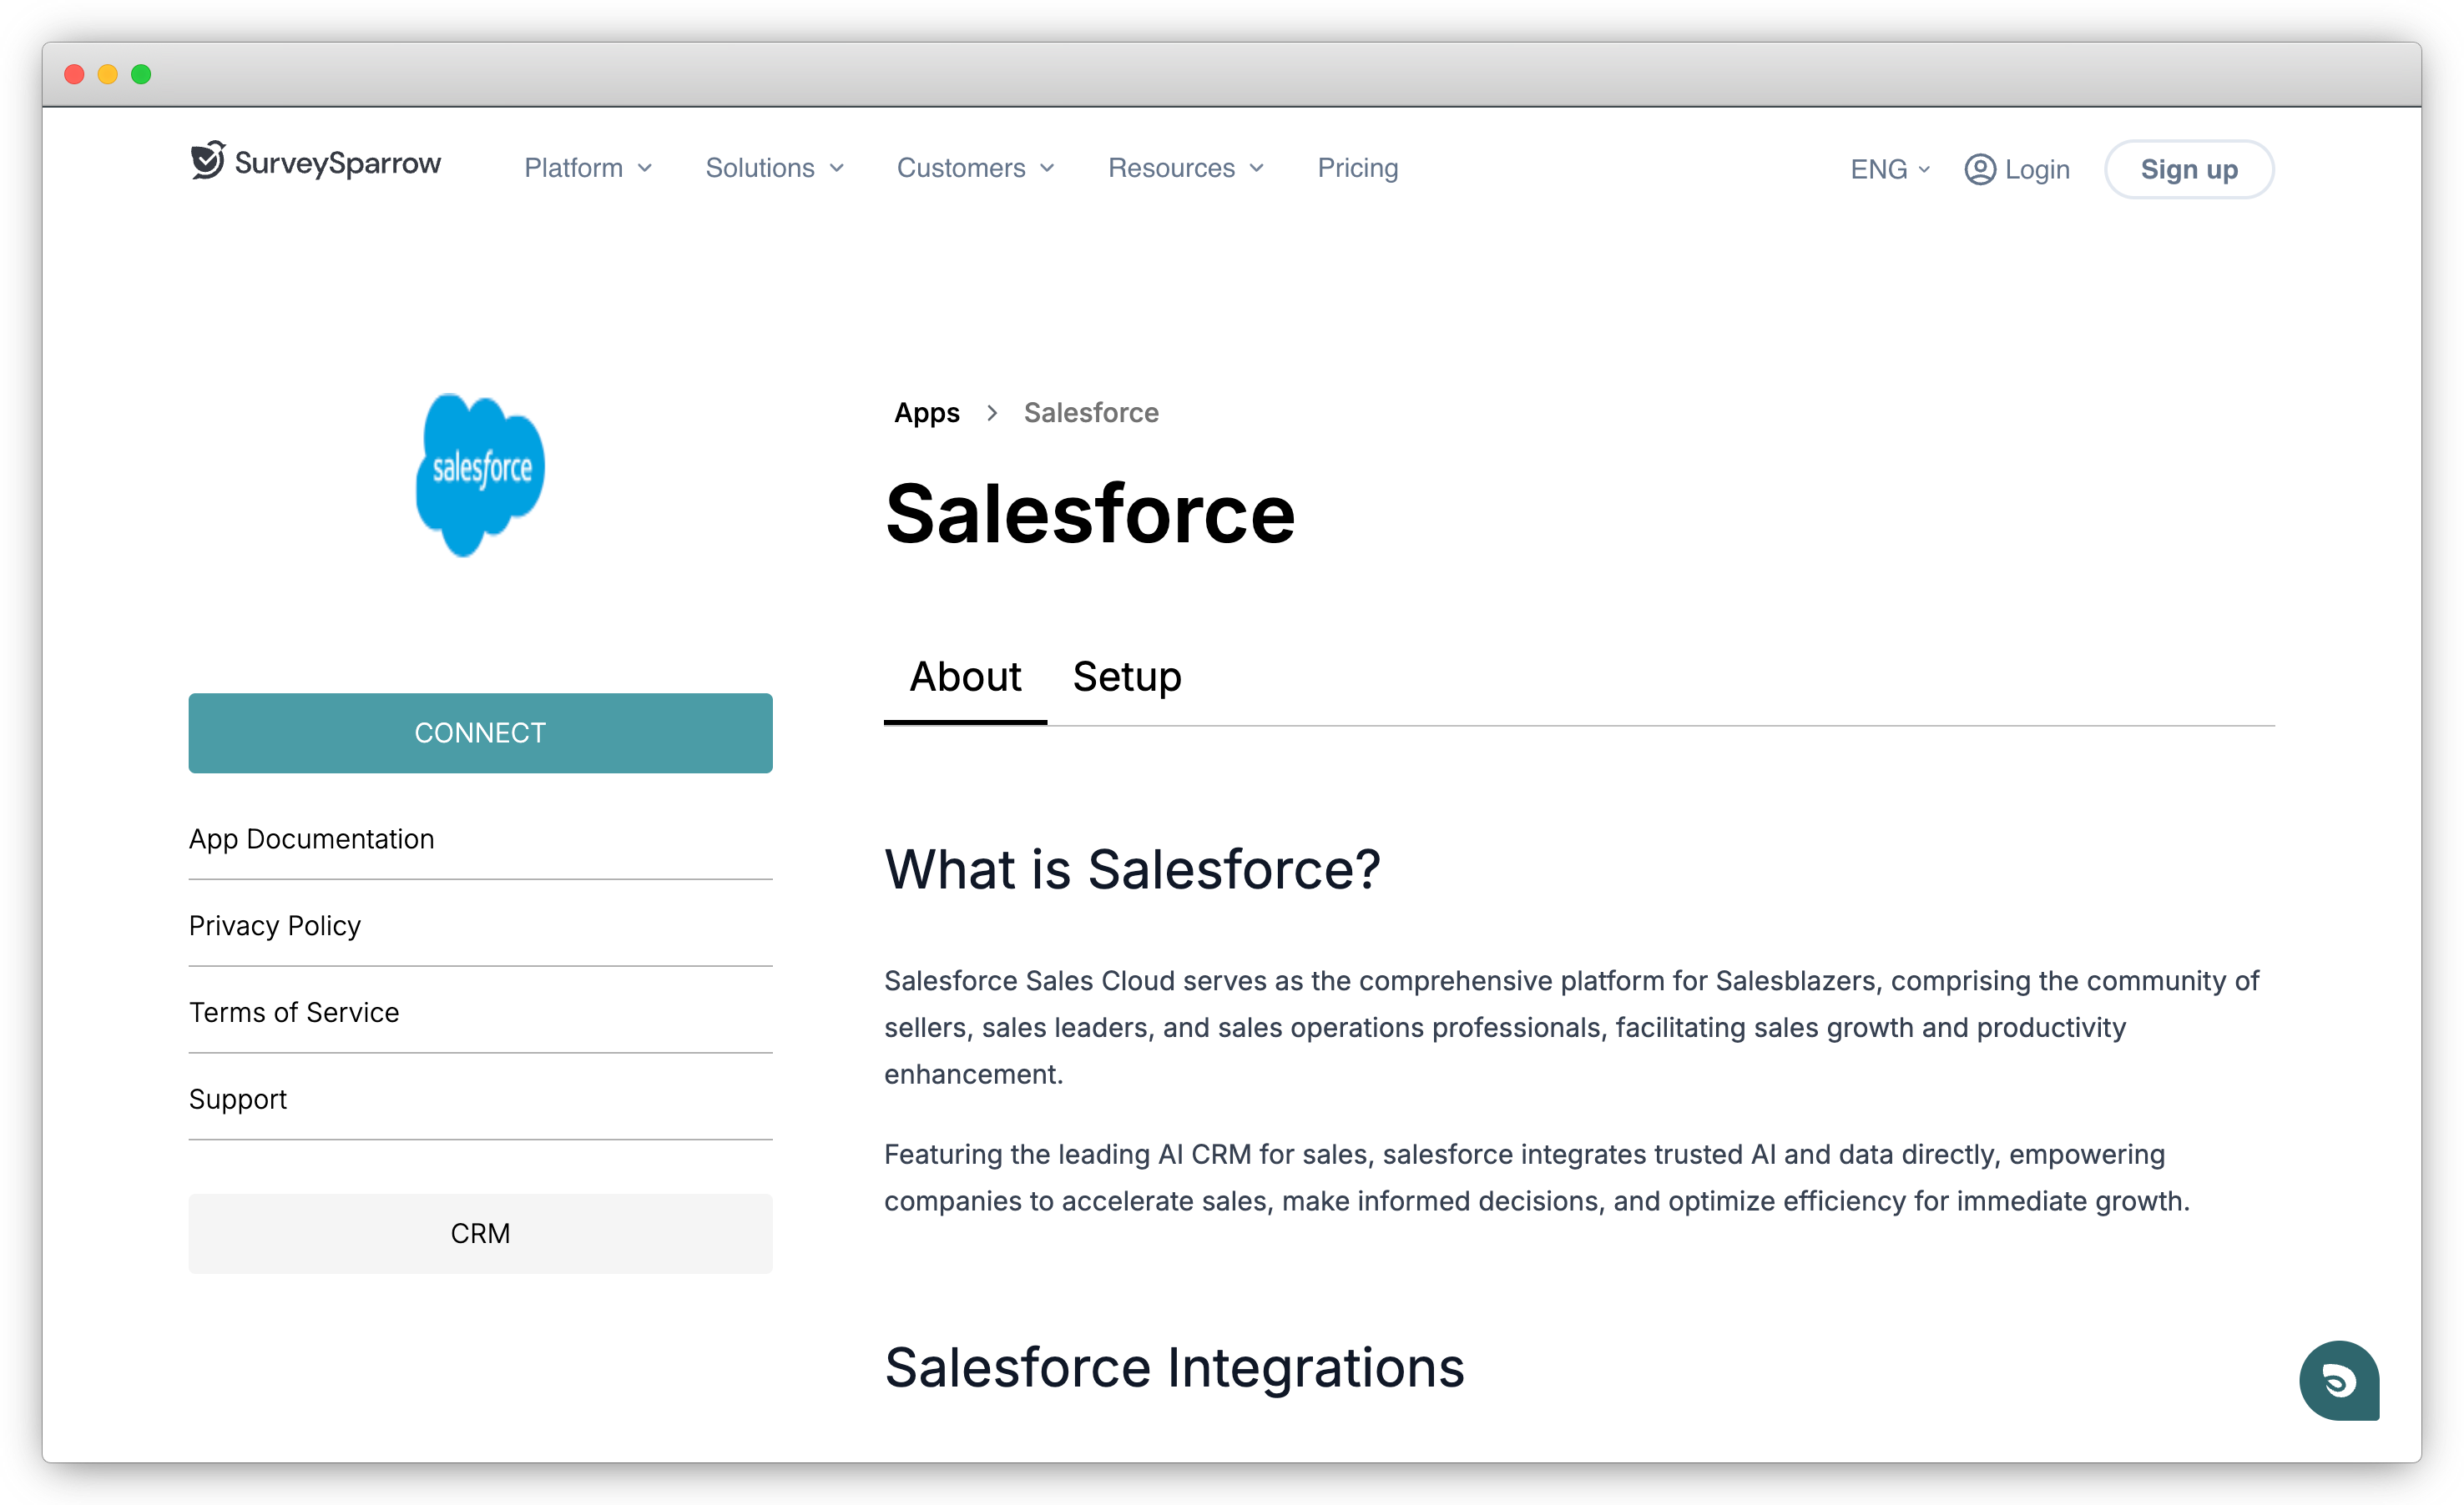Click the CRM category tag
The image size is (2464, 1505).
pyautogui.click(x=480, y=1233)
